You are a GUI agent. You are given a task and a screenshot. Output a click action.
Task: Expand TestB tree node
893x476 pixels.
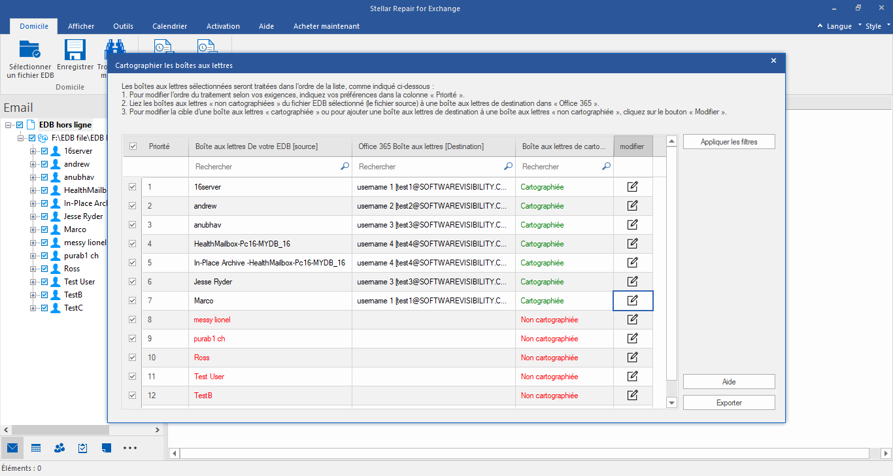33,295
